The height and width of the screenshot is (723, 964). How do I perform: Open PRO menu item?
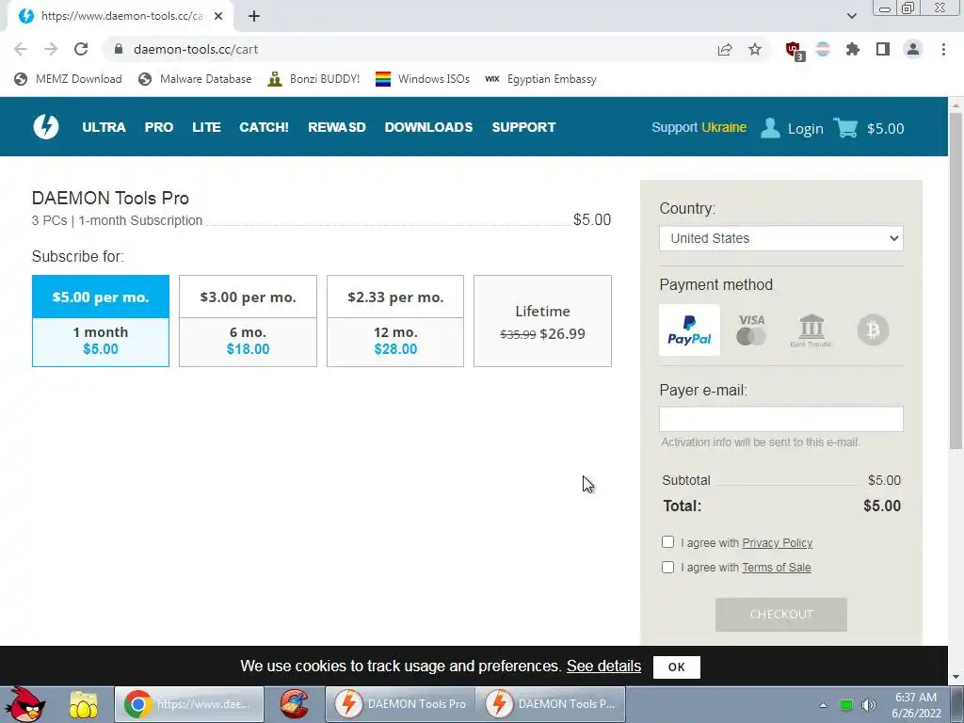click(x=158, y=127)
